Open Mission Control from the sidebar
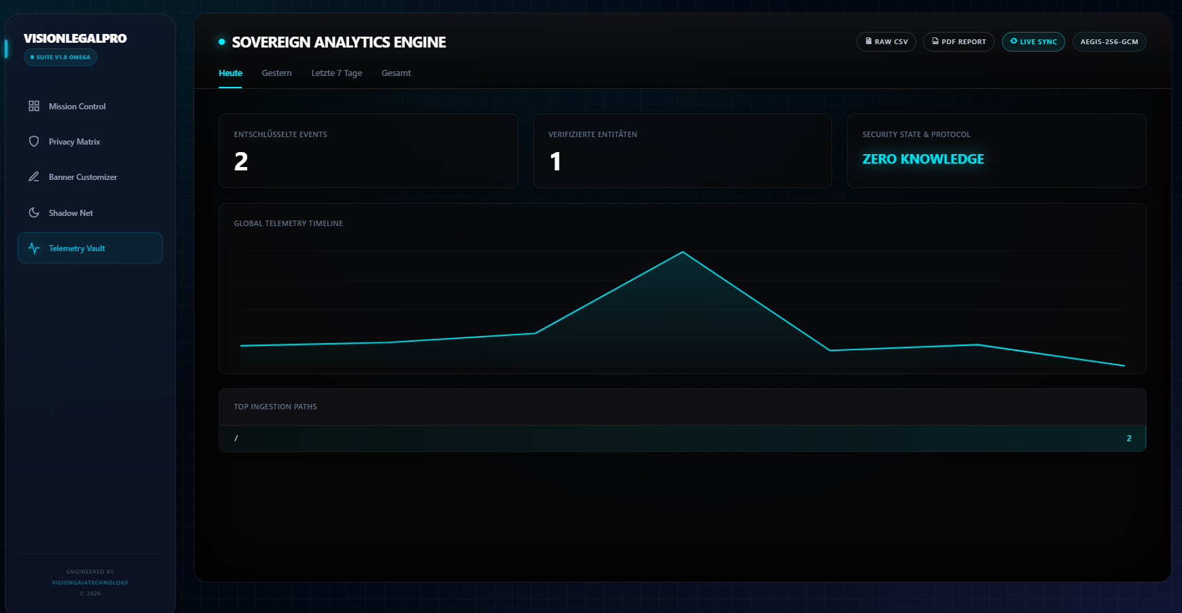 point(90,106)
